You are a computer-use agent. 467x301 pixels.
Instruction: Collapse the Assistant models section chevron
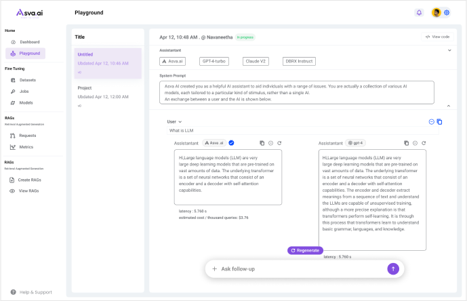449,50
